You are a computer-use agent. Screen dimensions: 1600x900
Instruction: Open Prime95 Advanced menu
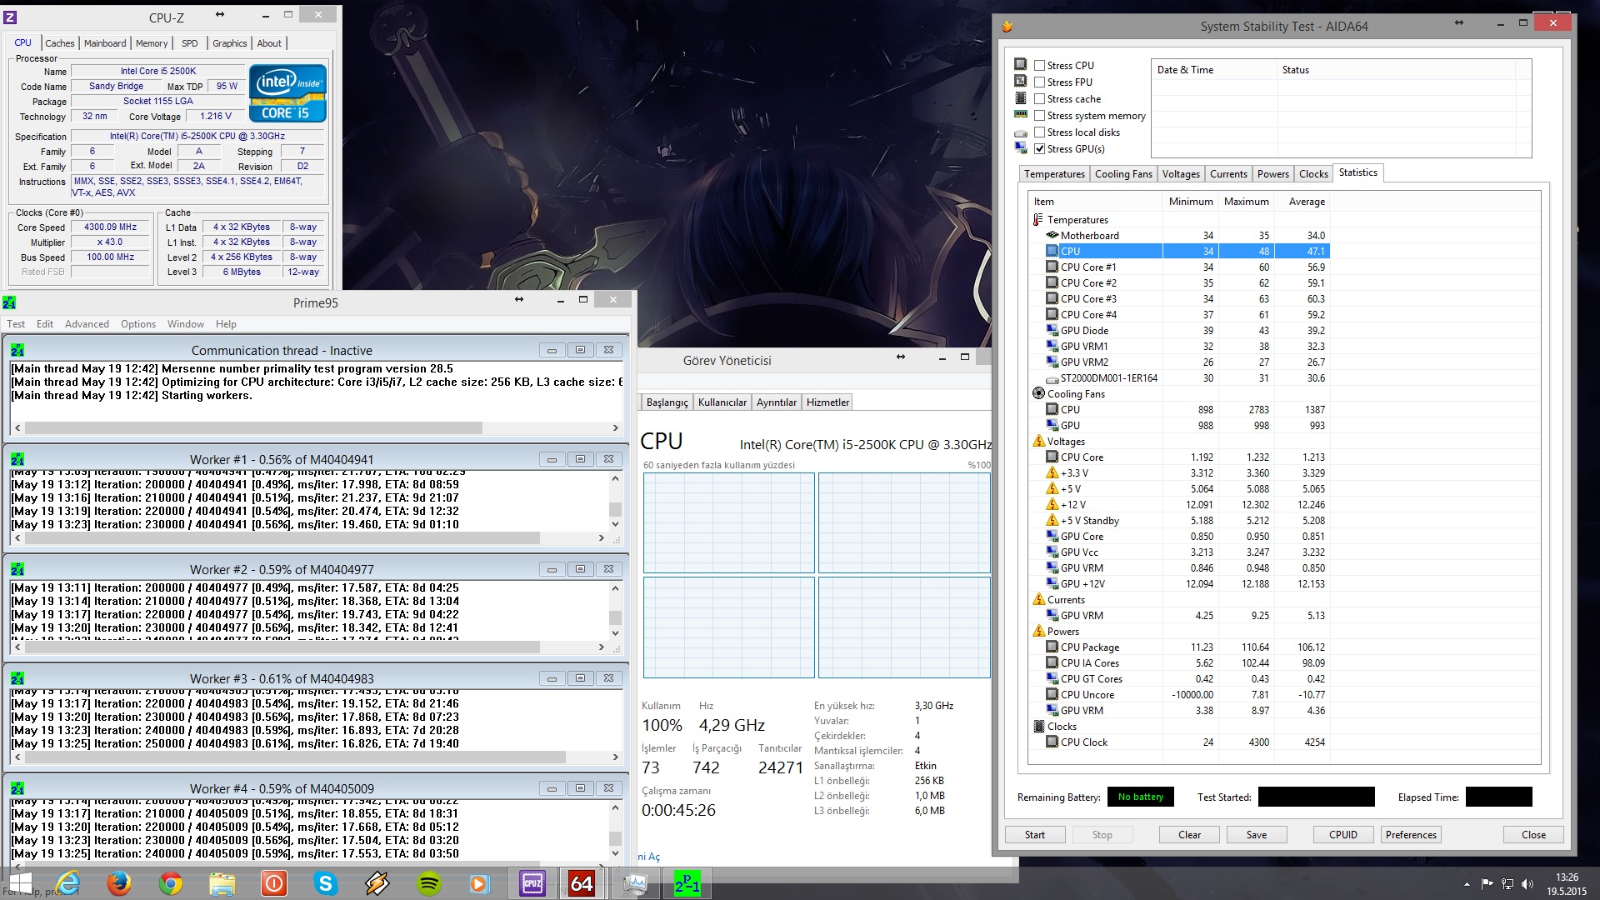[x=87, y=324]
